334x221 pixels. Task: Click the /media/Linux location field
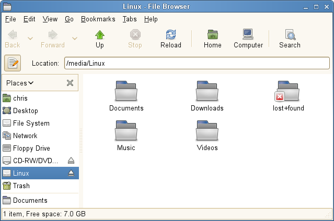[197, 63]
